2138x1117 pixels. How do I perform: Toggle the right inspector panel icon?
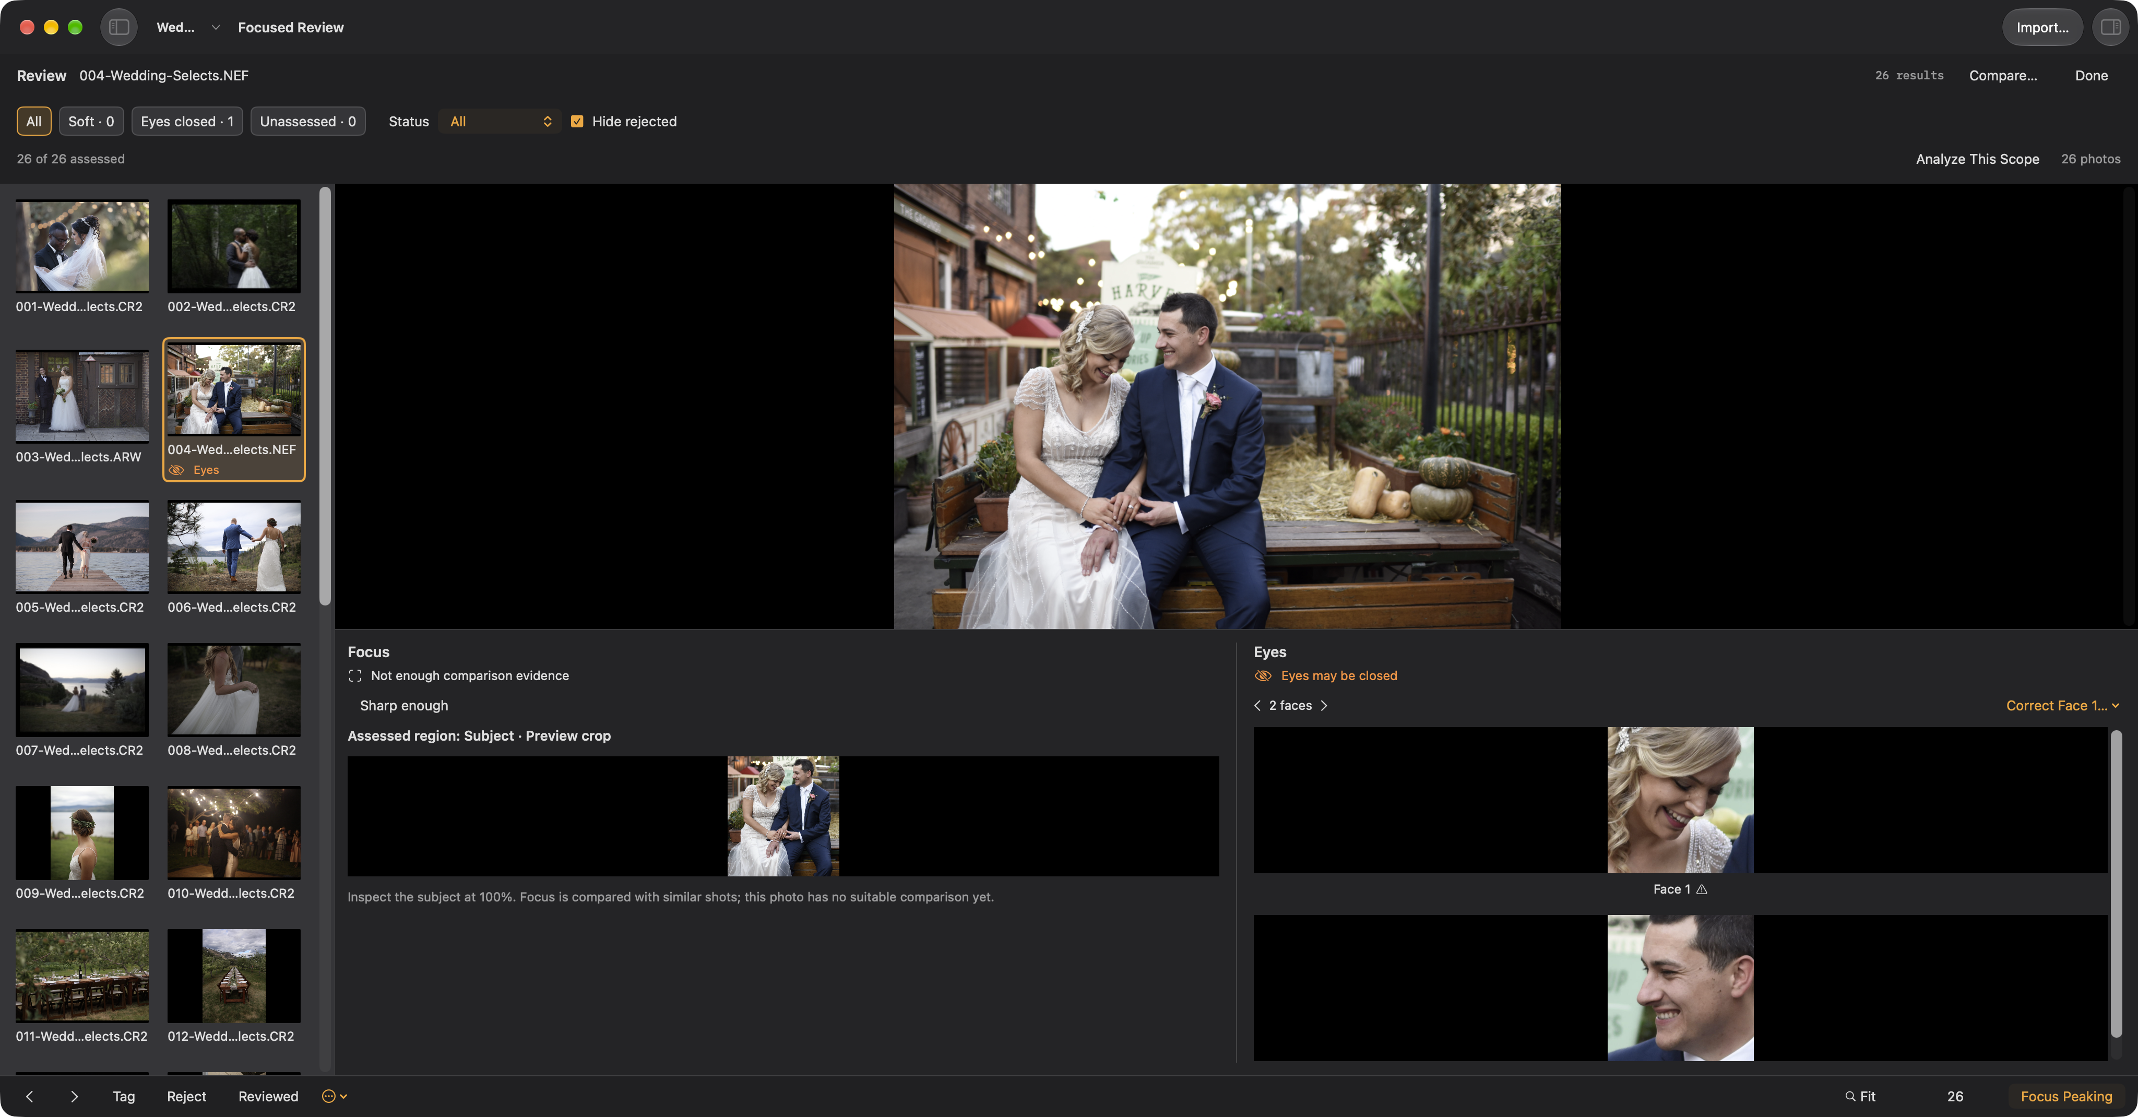click(2110, 27)
